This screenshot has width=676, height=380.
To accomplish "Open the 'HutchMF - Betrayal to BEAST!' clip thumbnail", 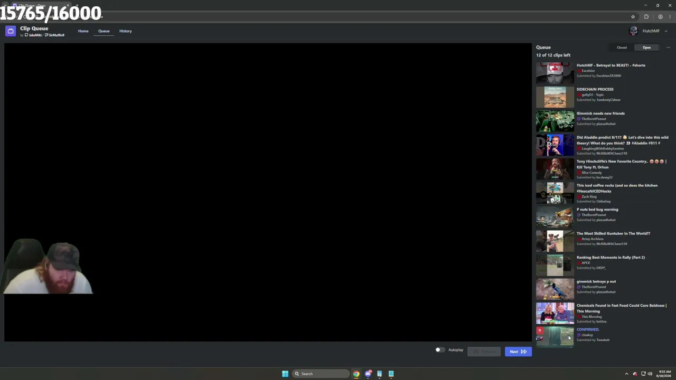I will (x=555, y=73).
